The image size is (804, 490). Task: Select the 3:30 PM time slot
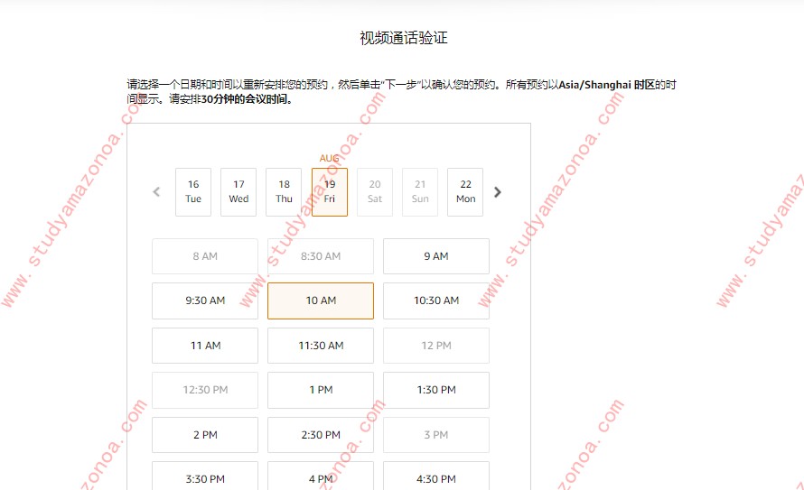205,476
